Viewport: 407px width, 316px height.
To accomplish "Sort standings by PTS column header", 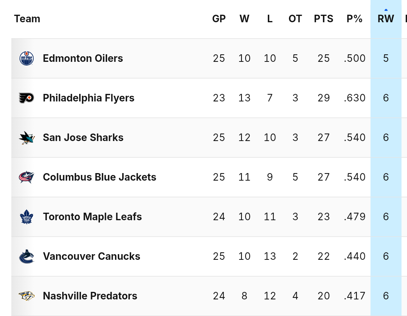I will point(324,19).
